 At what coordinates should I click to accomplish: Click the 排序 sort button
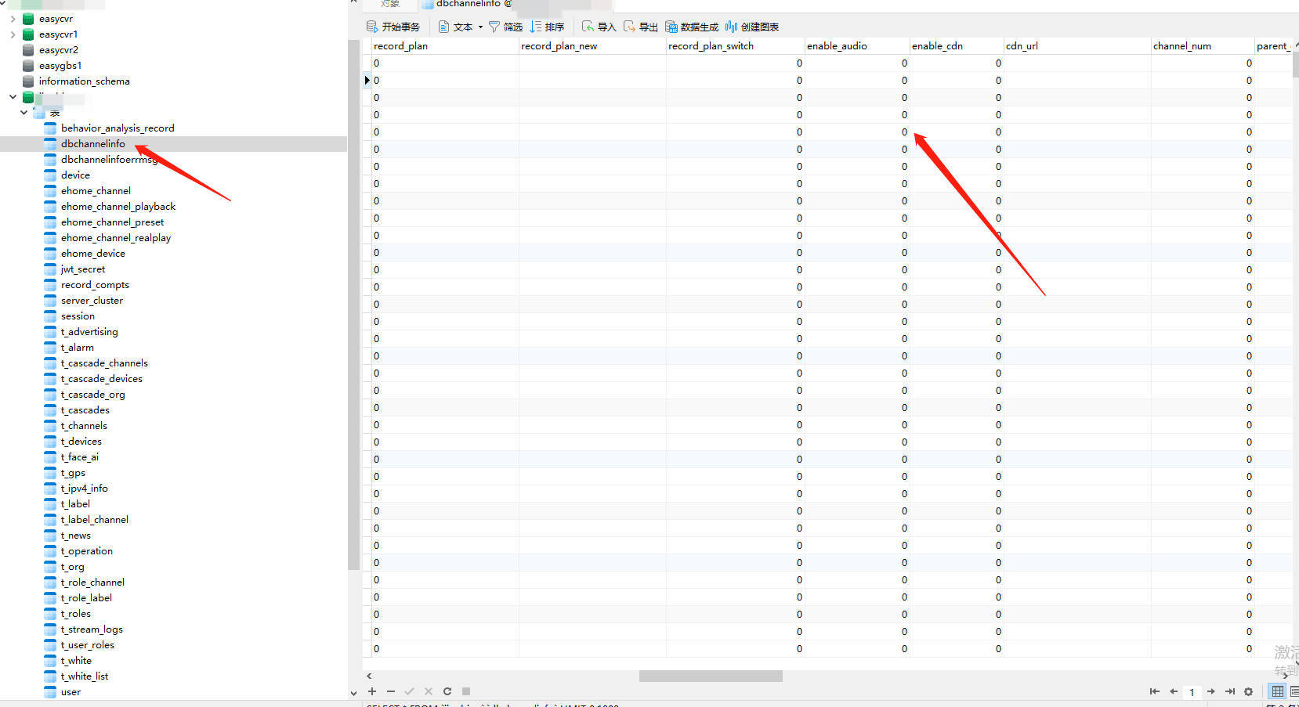click(x=547, y=27)
